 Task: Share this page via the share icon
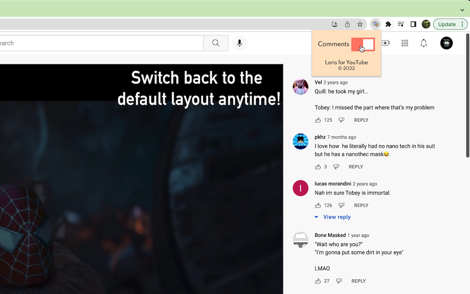pyautogui.click(x=347, y=24)
